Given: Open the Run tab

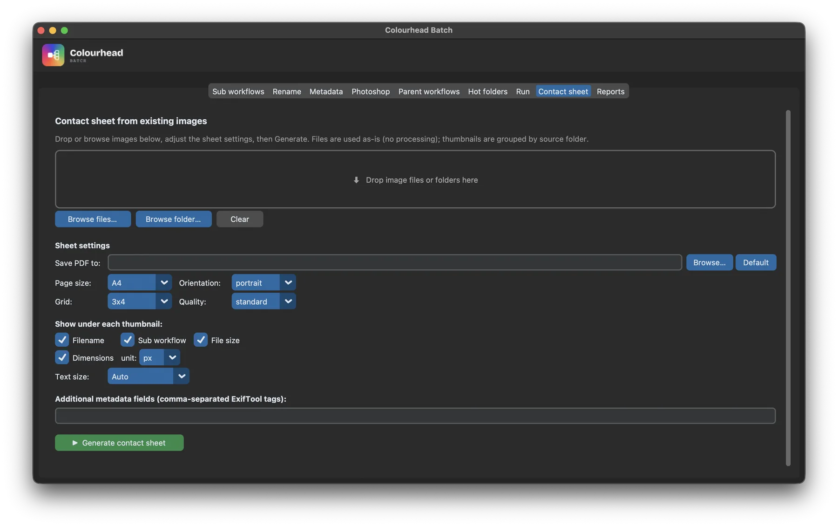Looking at the screenshot, I should (523, 91).
